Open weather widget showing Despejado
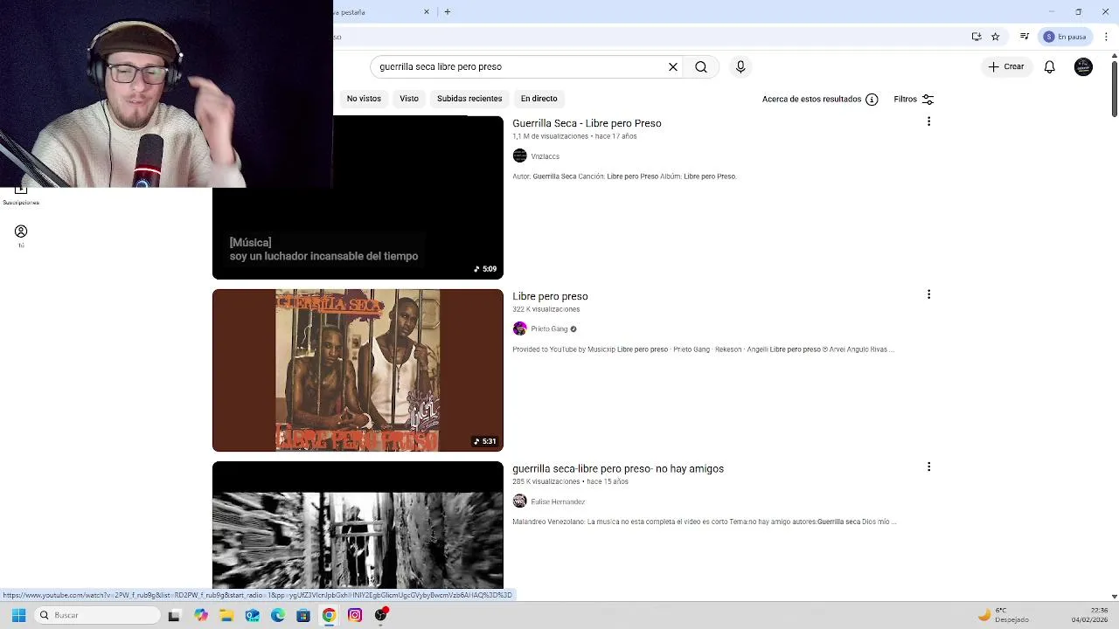This screenshot has height=629, width=1119. point(1003,615)
